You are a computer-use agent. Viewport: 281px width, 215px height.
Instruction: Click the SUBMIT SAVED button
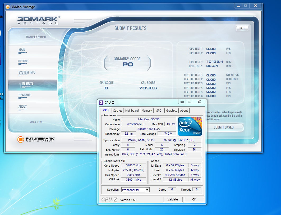(x=224, y=127)
